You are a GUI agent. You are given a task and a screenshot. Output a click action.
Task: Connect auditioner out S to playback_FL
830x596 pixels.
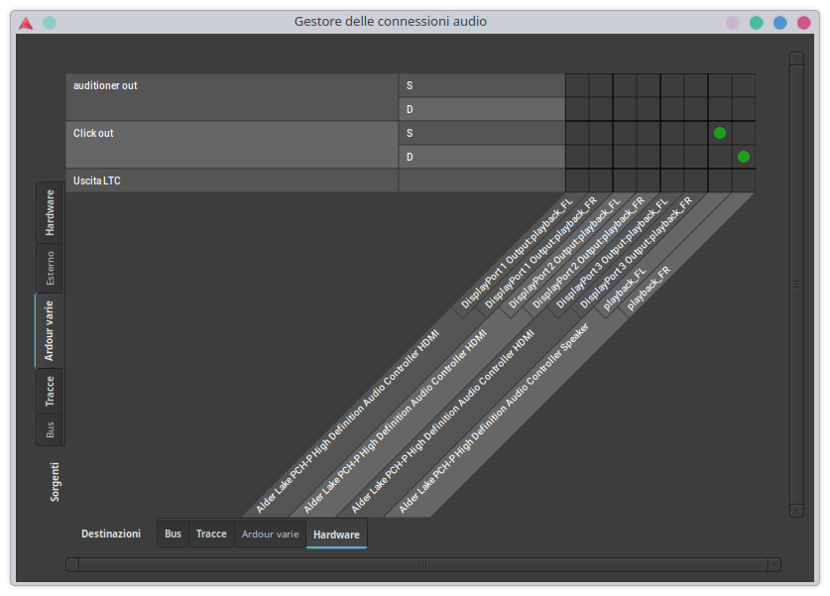(720, 85)
